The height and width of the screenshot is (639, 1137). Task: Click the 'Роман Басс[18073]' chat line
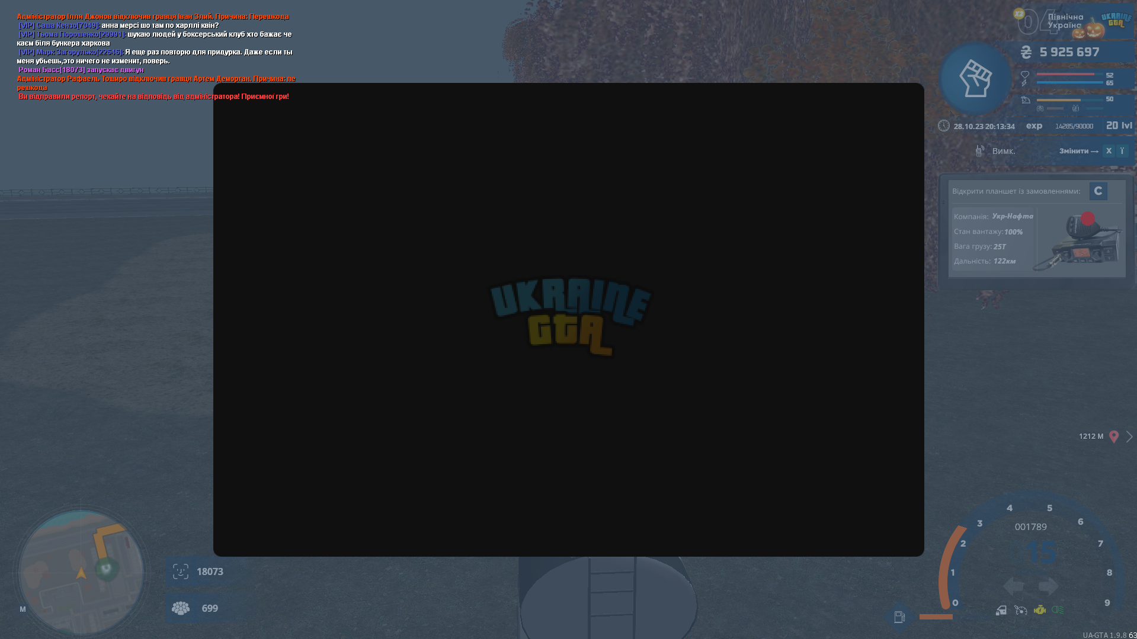81,70
